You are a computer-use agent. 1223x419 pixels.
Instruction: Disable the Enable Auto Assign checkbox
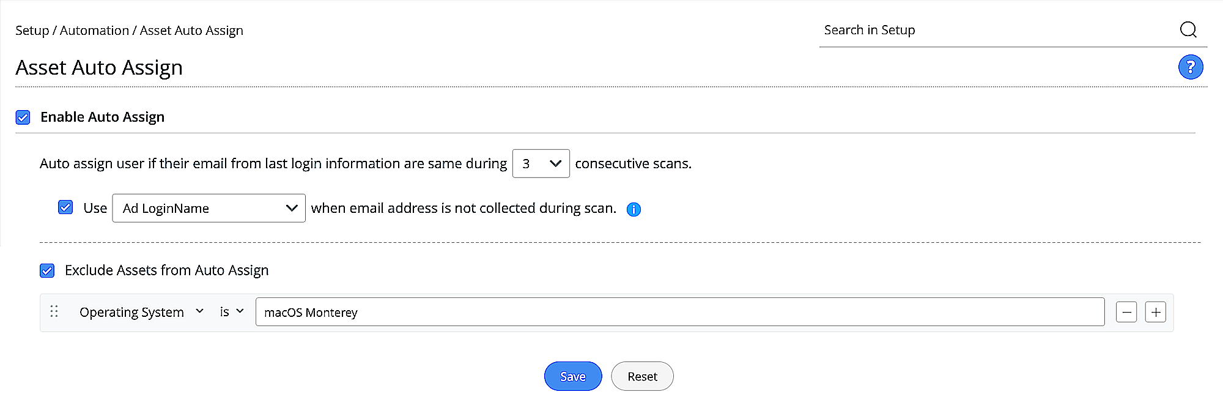tap(23, 117)
